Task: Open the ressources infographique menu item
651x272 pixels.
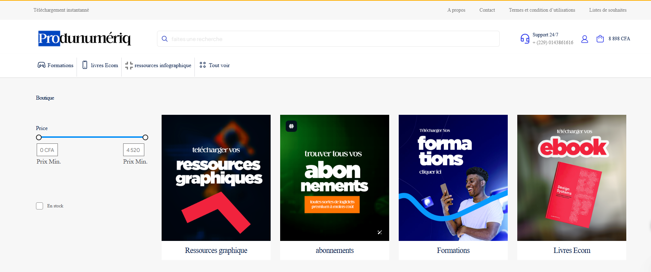Action: coord(163,65)
